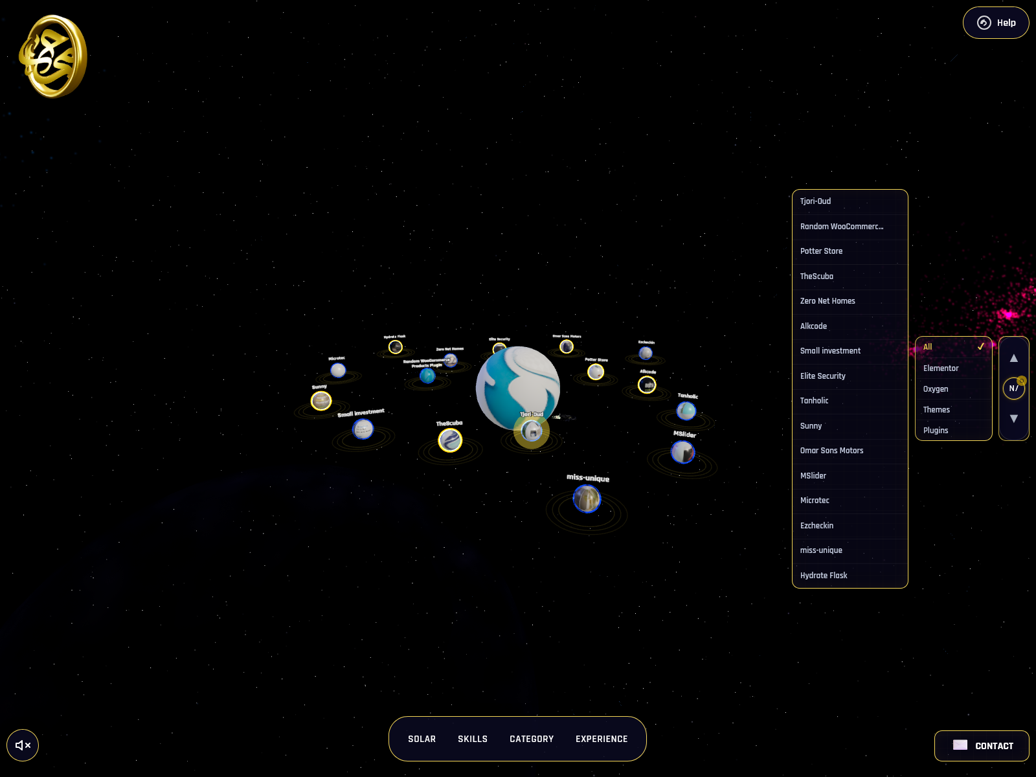Click the down arrow below N/
This screenshot has width=1036, height=777.
pyautogui.click(x=1014, y=418)
